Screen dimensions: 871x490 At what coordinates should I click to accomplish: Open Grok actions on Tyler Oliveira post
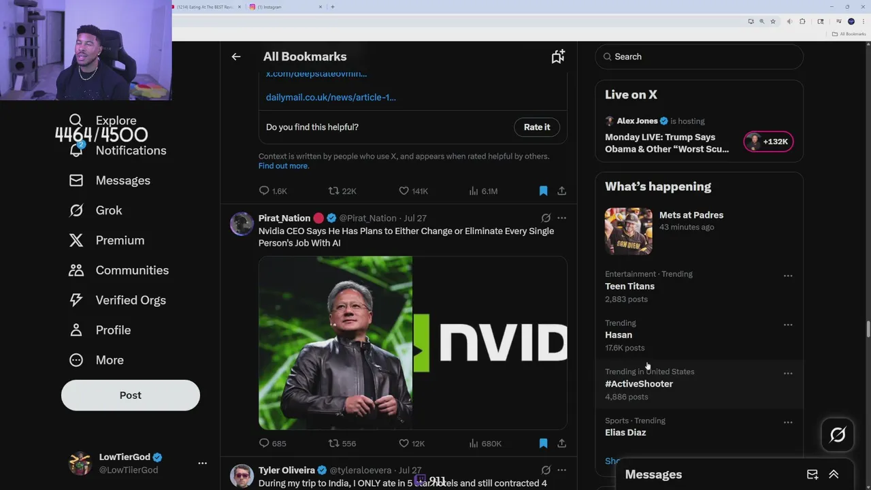pos(546,470)
